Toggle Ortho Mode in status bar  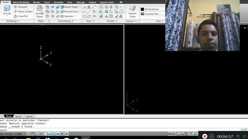point(37,134)
